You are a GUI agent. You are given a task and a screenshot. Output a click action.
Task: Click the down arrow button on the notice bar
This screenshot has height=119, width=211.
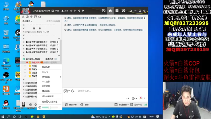click(x=144, y=18)
